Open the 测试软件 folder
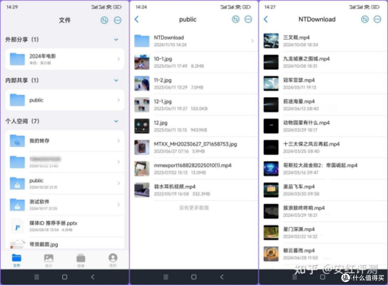This screenshot has height=286, width=388. (65, 205)
